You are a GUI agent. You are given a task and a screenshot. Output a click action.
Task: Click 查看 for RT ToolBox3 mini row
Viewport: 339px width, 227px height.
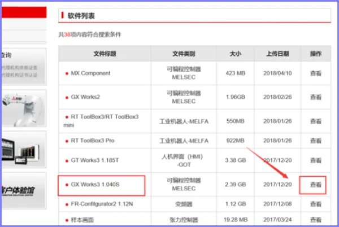[316, 121]
